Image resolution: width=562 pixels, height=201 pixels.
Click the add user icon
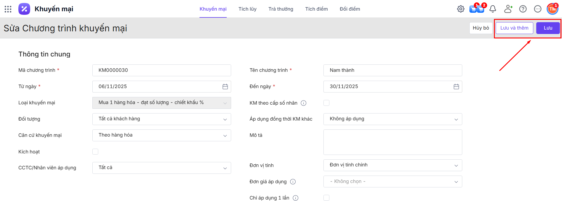point(508,9)
